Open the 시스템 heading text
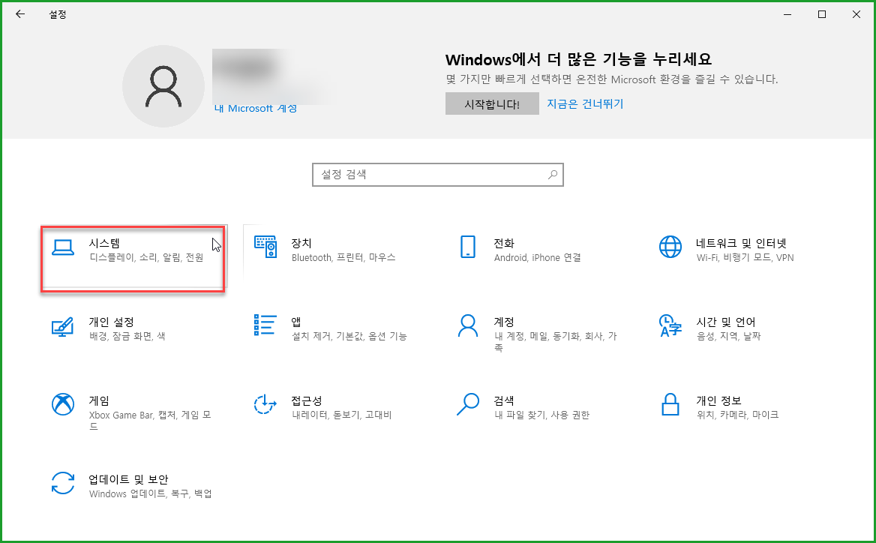876x543 pixels. (x=104, y=243)
